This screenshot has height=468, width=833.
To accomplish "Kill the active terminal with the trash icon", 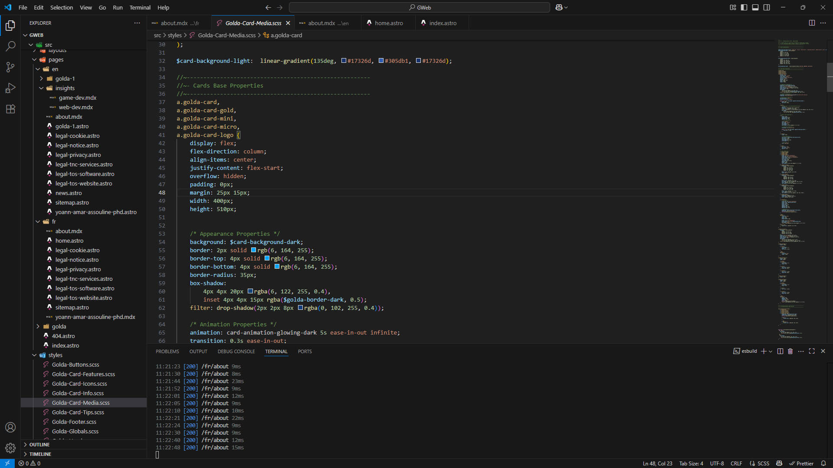I will click(x=790, y=351).
